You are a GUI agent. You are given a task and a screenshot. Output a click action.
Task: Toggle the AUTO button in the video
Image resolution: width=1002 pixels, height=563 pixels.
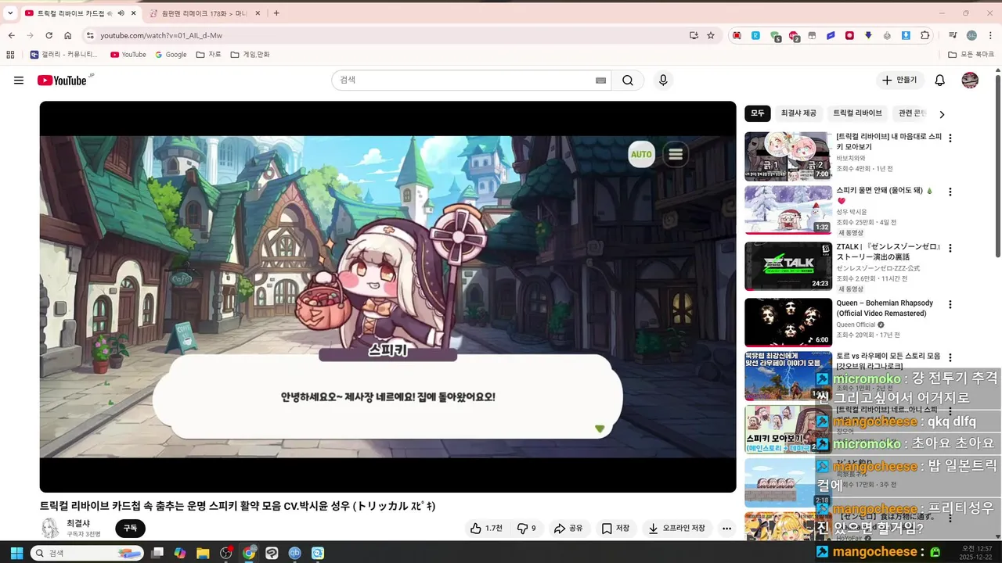641,154
